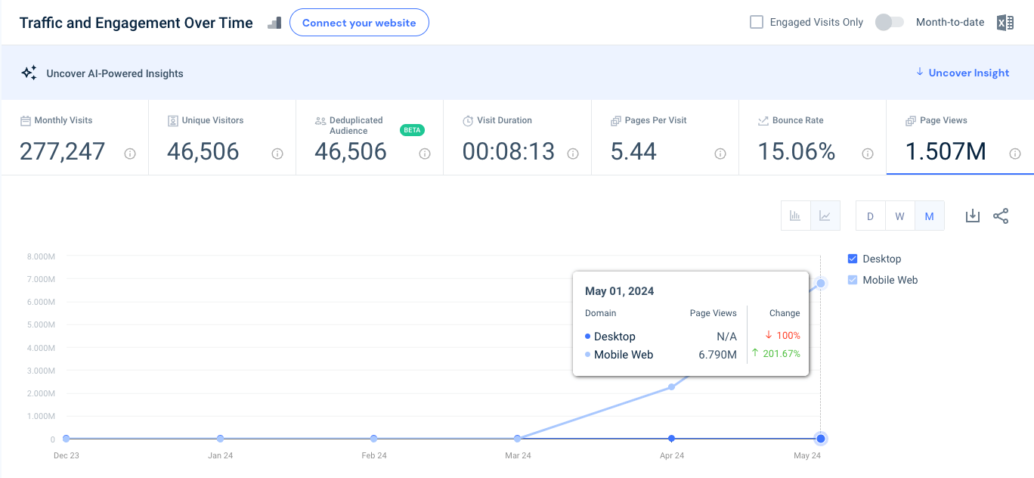
Task: Click the Deduplicated Audience BETA badge
Action: [412, 129]
